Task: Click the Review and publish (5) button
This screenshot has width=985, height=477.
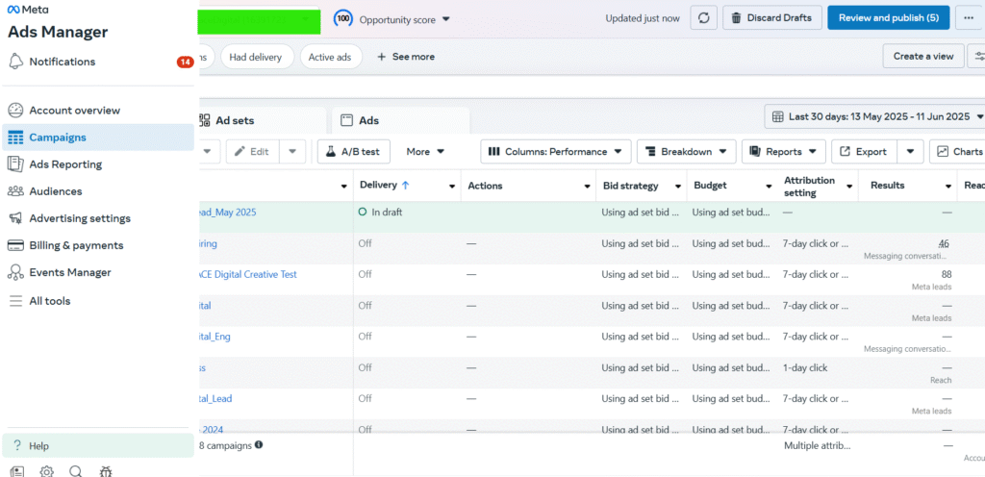Action: point(888,18)
